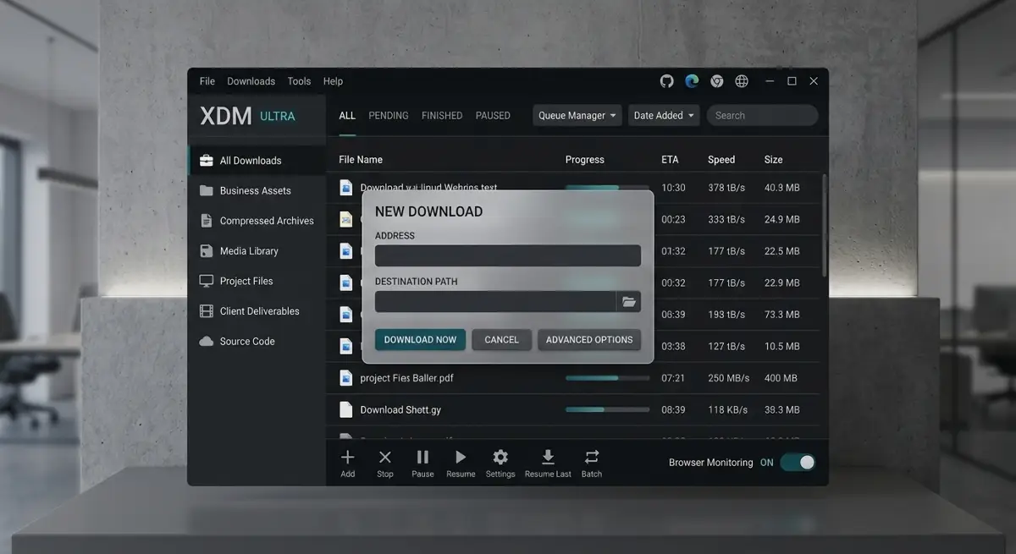This screenshot has height=554, width=1016.
Task: Open the Downloads menu
Action: 251,81
